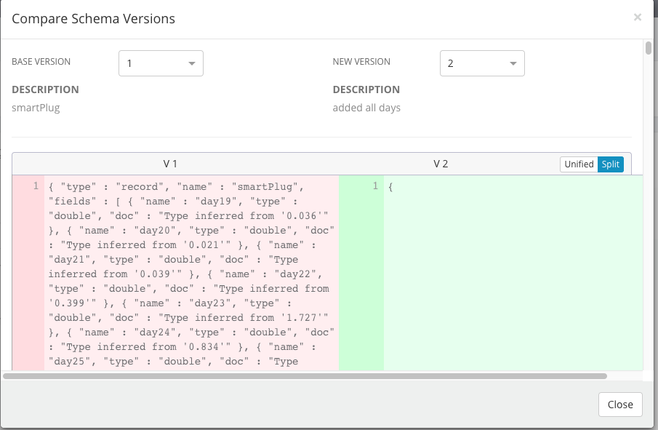
Task: Click the BASE VERSION label
Action: click(41, 62)
